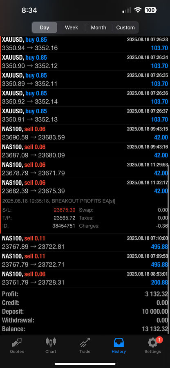Screen dimensions: 170x368
Task: Open XAUUSD trade 3350.91 → 3352.13
Action: click(85, 115)
